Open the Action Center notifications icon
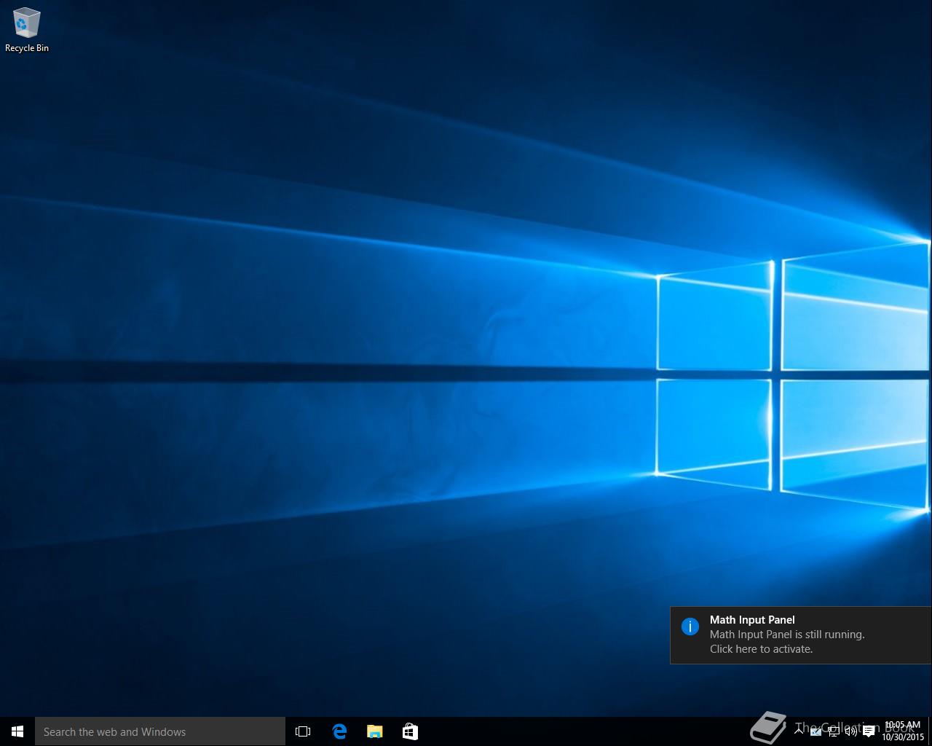 pos(869,731)
